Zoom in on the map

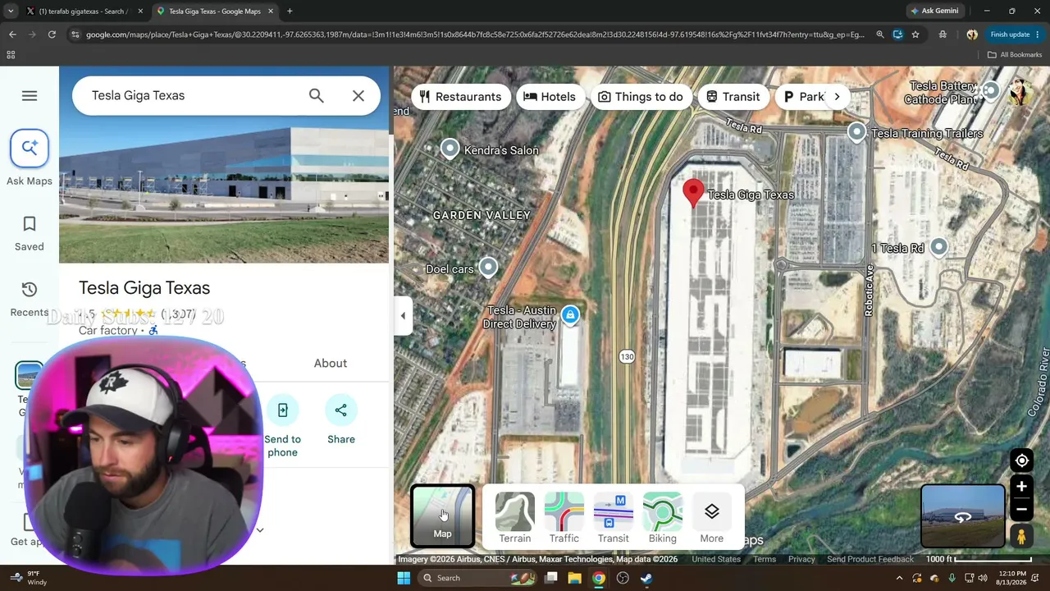(1022, 487)
